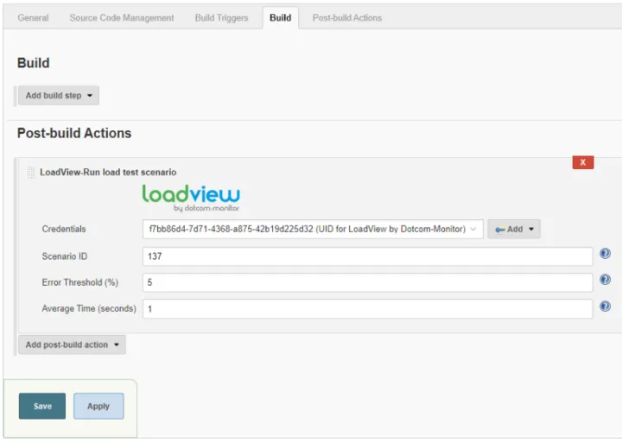Screen dimensions: 622x442
Task: Remove the LoadView post-build action with red X
Action: (x=583, y=162)
